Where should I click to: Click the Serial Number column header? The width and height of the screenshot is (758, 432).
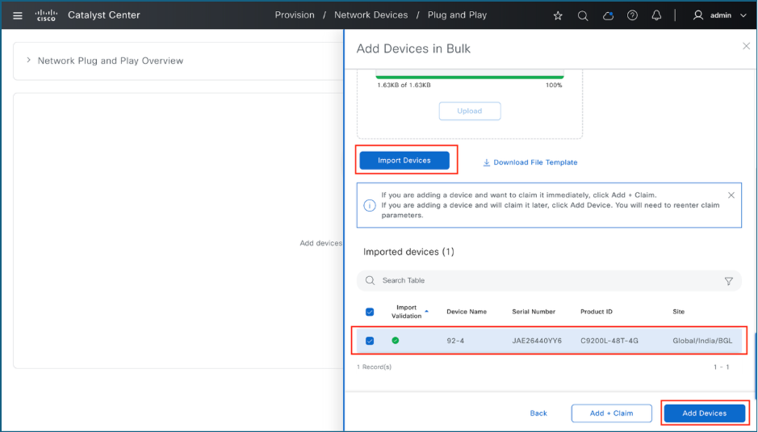tap(534, 312)
